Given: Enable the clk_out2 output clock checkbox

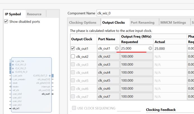Looking at the screenshot, I should pyautogui.click(x=72, y=56).
